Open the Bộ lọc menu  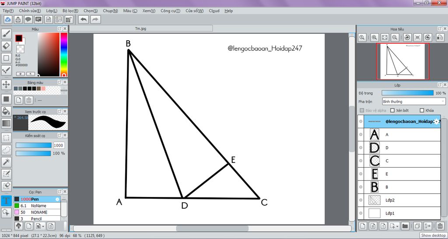tap(70, 11)
